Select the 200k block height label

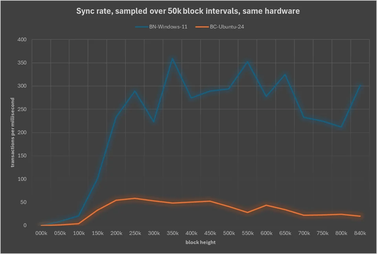pyautogui.click(x=116, y=233)
